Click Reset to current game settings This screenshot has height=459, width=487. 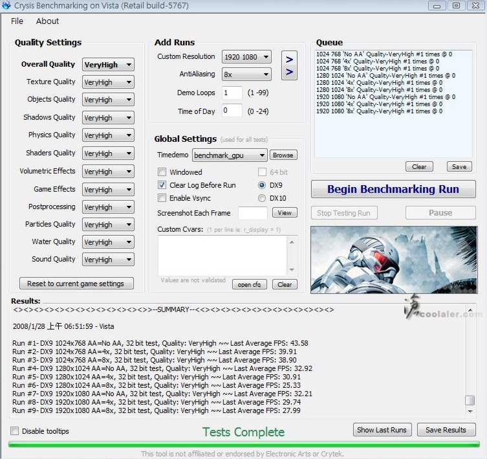tap(76, 284)
